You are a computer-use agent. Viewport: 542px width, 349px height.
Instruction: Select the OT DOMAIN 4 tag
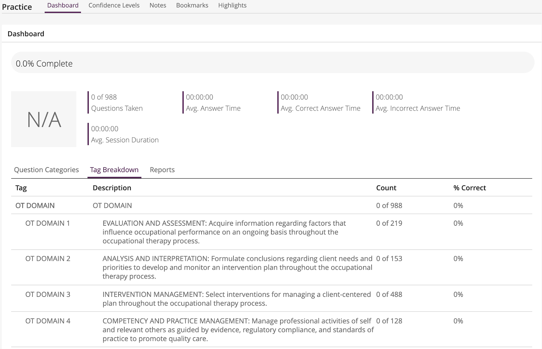pyautogui.click(x=48, y=321)
